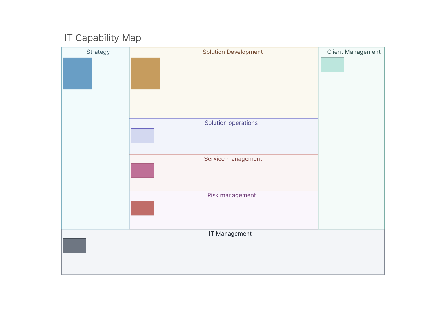This screenshot has width=446, height=322.
Task: Click the Strategy heading label
Action: tap(98, 52)
